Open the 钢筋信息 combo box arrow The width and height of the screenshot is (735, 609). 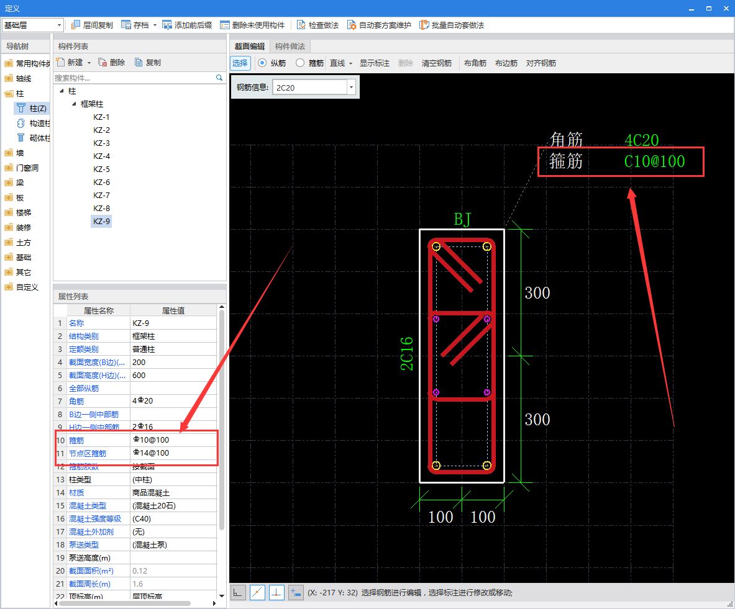pyautogui.click(x=351, y=87)
